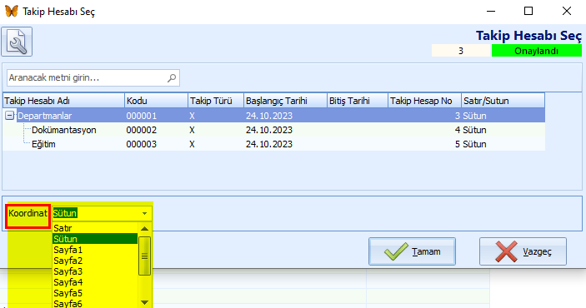Sort by Kodu column header
The width and height of the screenshot is (586, 308).
coord(156,101)
